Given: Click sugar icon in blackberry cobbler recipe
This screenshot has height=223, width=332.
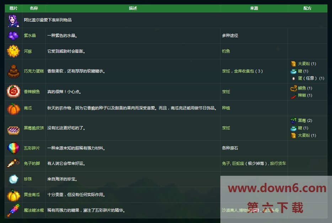Looking at the screenshot, I should (294, 128).
